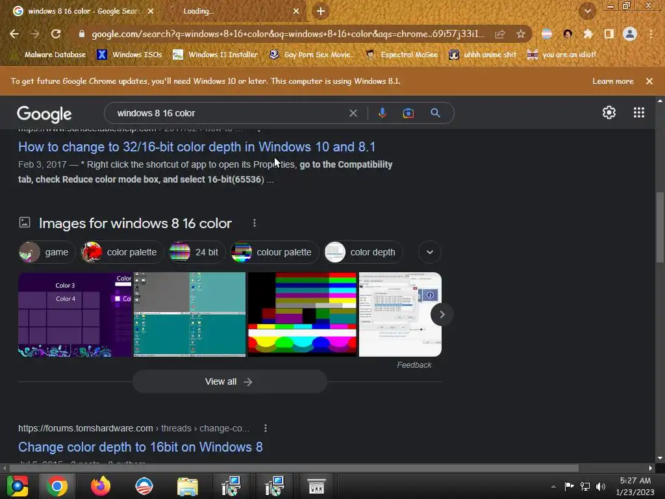
Task: Open File Explorer from the taskbar
Action: 188,487
